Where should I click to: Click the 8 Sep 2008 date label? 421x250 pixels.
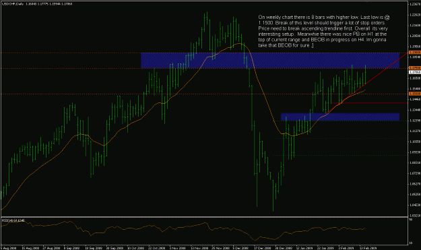72,248
